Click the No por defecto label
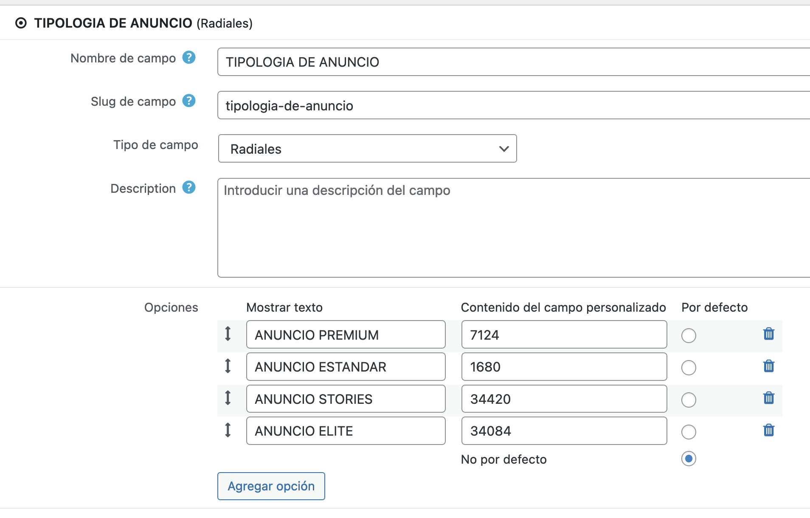 [x=503, y=459]
